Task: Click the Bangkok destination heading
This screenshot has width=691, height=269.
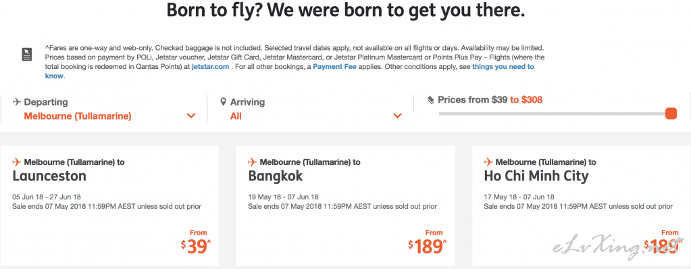Action: coord(276,176)
